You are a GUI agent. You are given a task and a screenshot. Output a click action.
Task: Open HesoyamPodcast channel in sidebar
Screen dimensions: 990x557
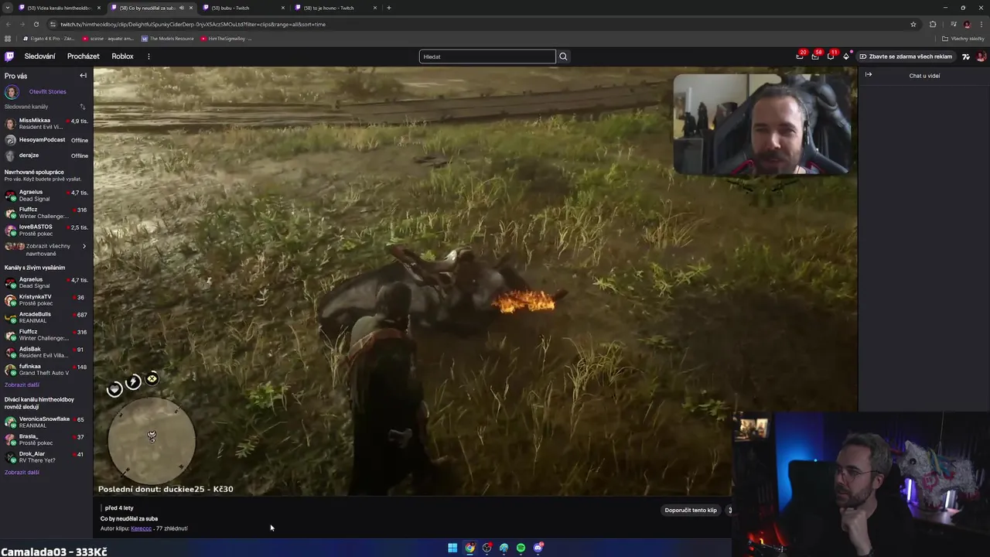[46, 140]
